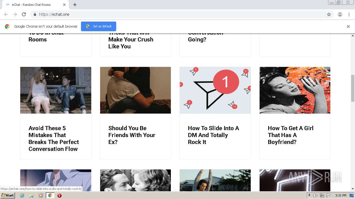The image size is (355, 199).
Task: Open 'Should You Be Friends With Your Ex?' title
Action: pyautogui.click(x=132, y=135)
